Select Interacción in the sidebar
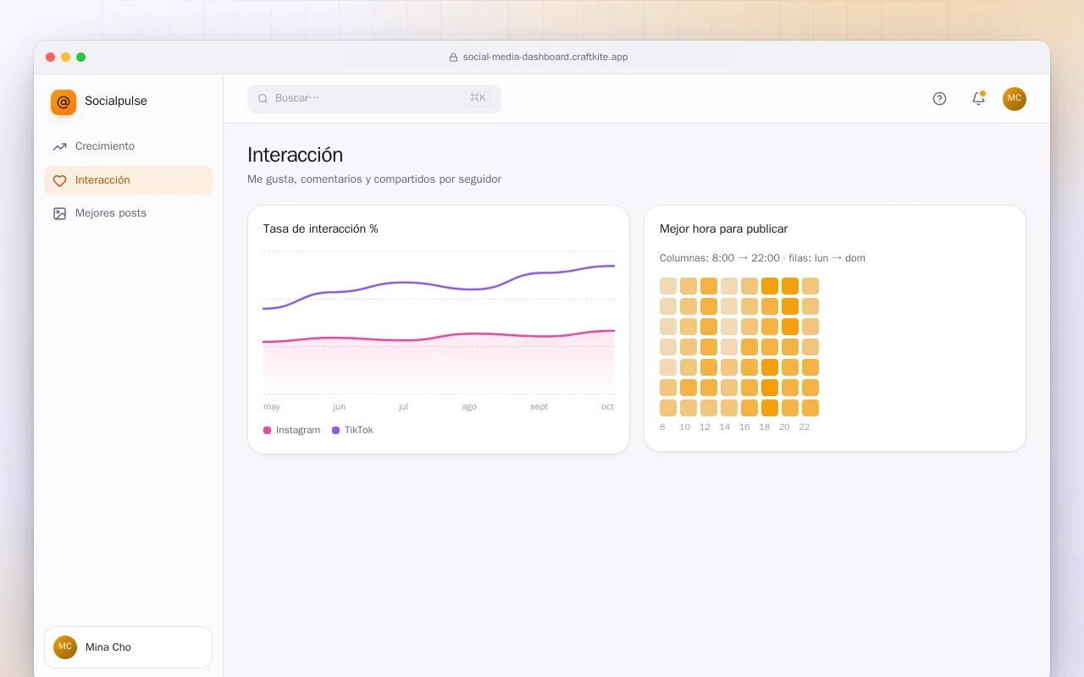Image resolution: width=1084 pixels, height=677 pixels. pyautogui.click(x=129, y=180)
